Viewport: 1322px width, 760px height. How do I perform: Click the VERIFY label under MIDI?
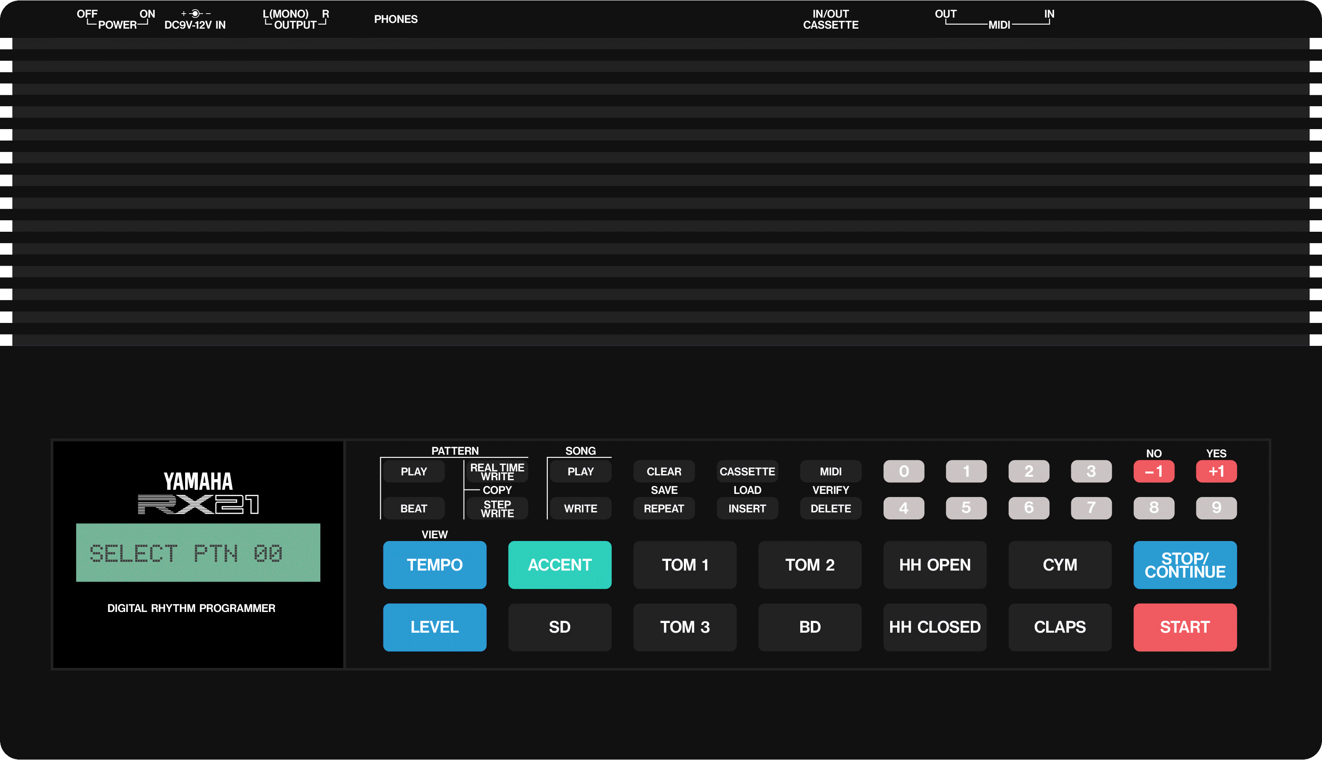point(831,490)
